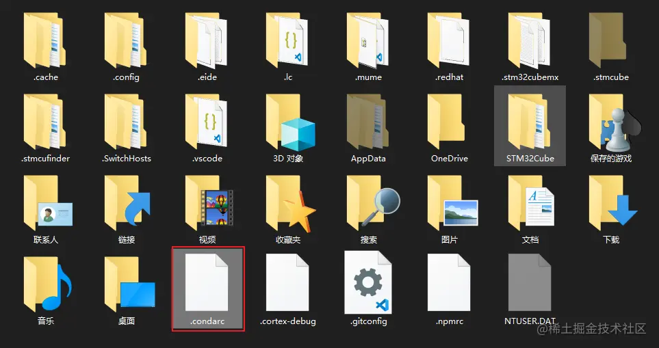Click the ".vscode" name label

pos(207,159)
